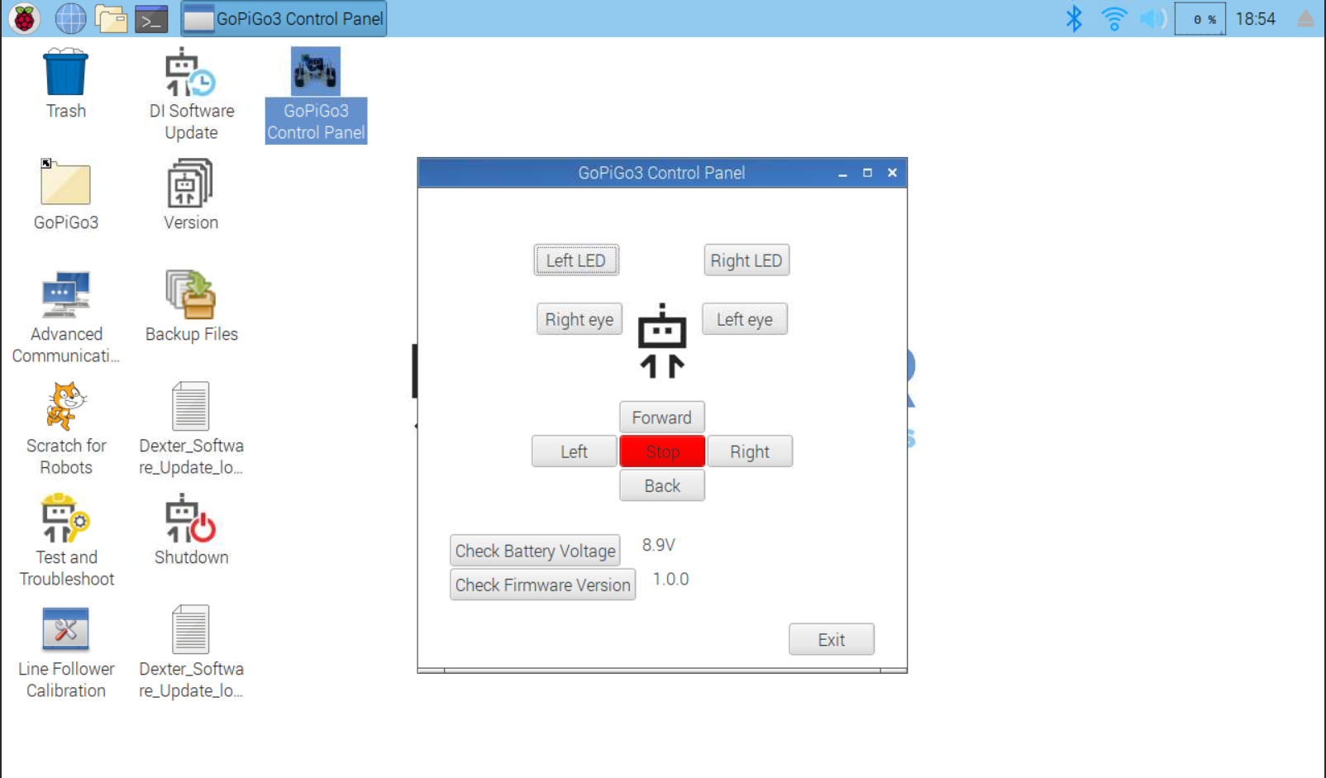
Task: Adjust the speaker volume in the system tray
Action: [1152, 18]
